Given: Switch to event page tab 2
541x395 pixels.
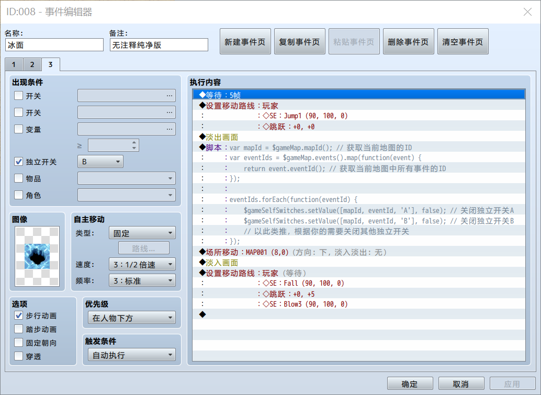Looking at the screenshot, I should (32, 64).
